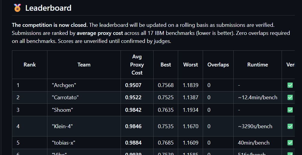Click the 40min/bench runtime cell

(254, 143)
